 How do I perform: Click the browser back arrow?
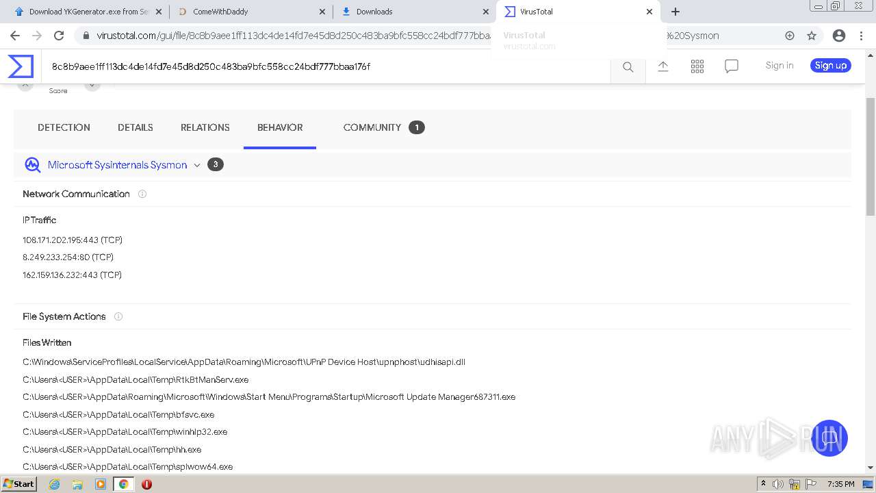pos(15,36)
